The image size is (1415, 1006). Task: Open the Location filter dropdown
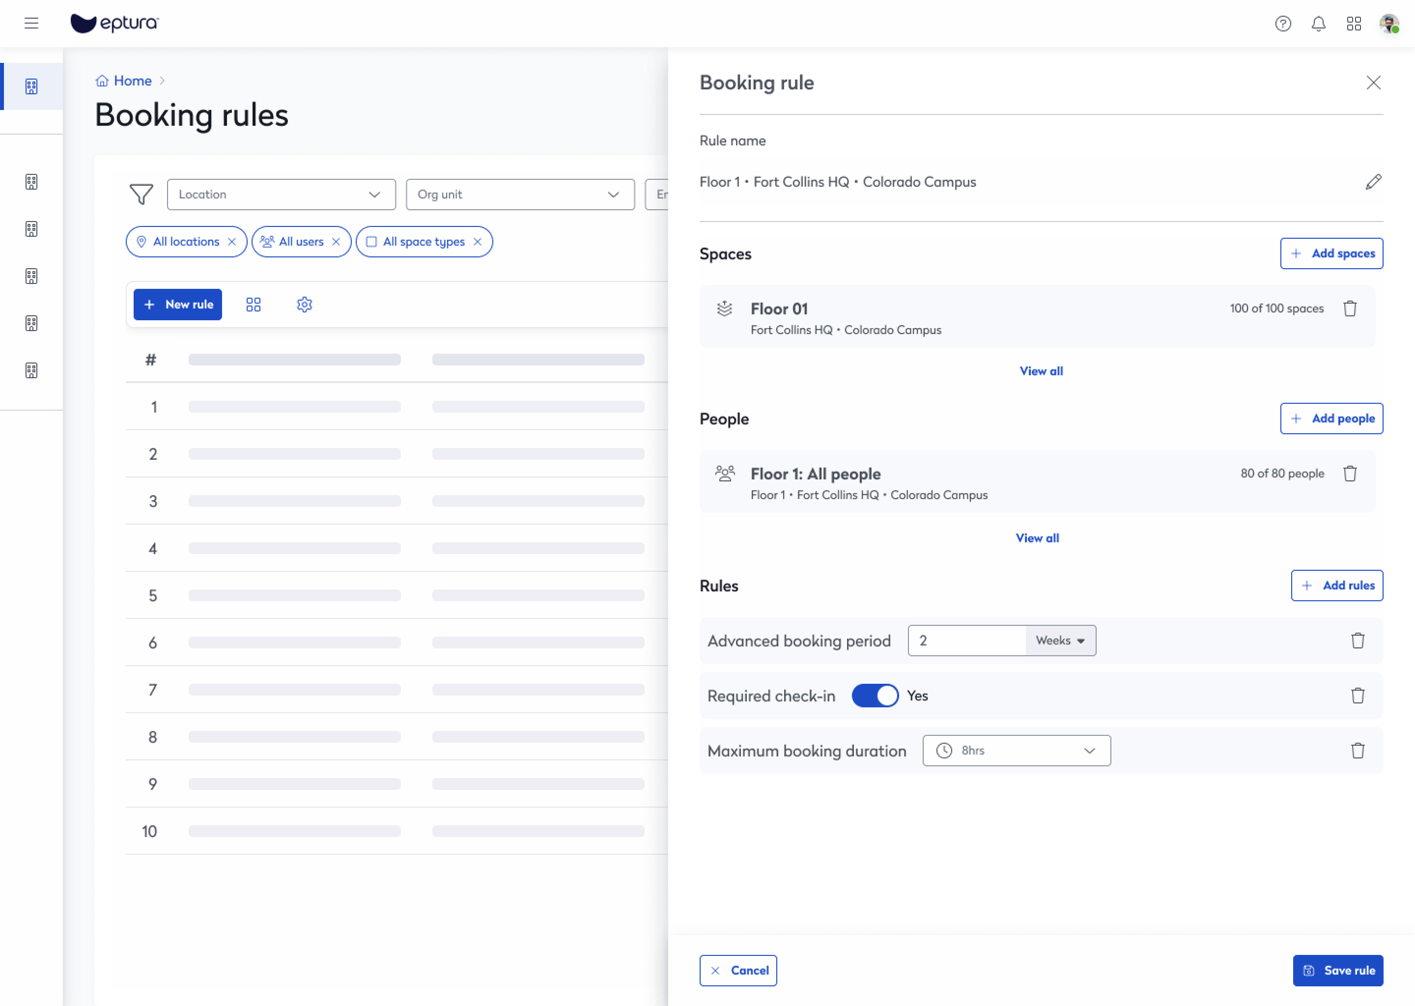click(281, 195)
